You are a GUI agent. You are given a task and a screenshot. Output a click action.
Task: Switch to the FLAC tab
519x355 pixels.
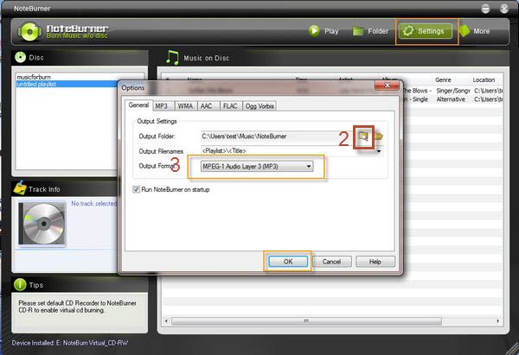point(230,106)
